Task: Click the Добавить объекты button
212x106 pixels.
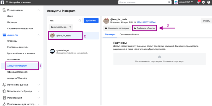Action: pyautogui.click(x=144, y=28)
